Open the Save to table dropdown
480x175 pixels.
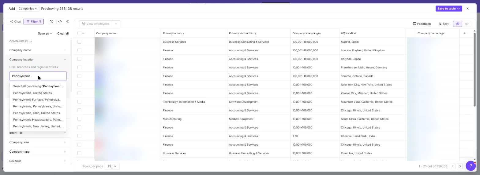[x=448, y=9]
